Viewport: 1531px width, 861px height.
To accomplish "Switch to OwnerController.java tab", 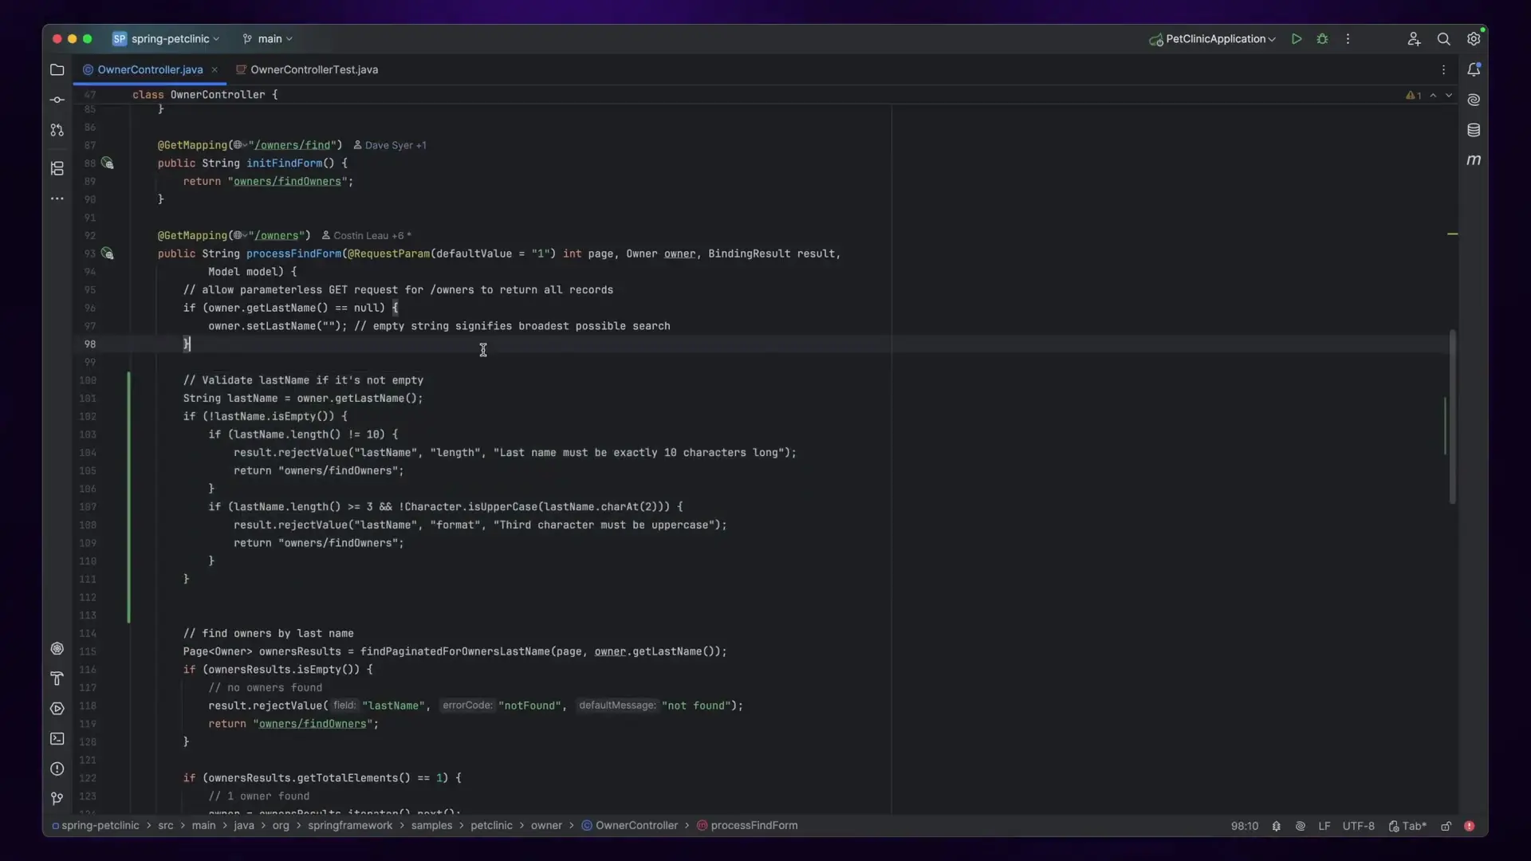I will (x=150, y=70).
